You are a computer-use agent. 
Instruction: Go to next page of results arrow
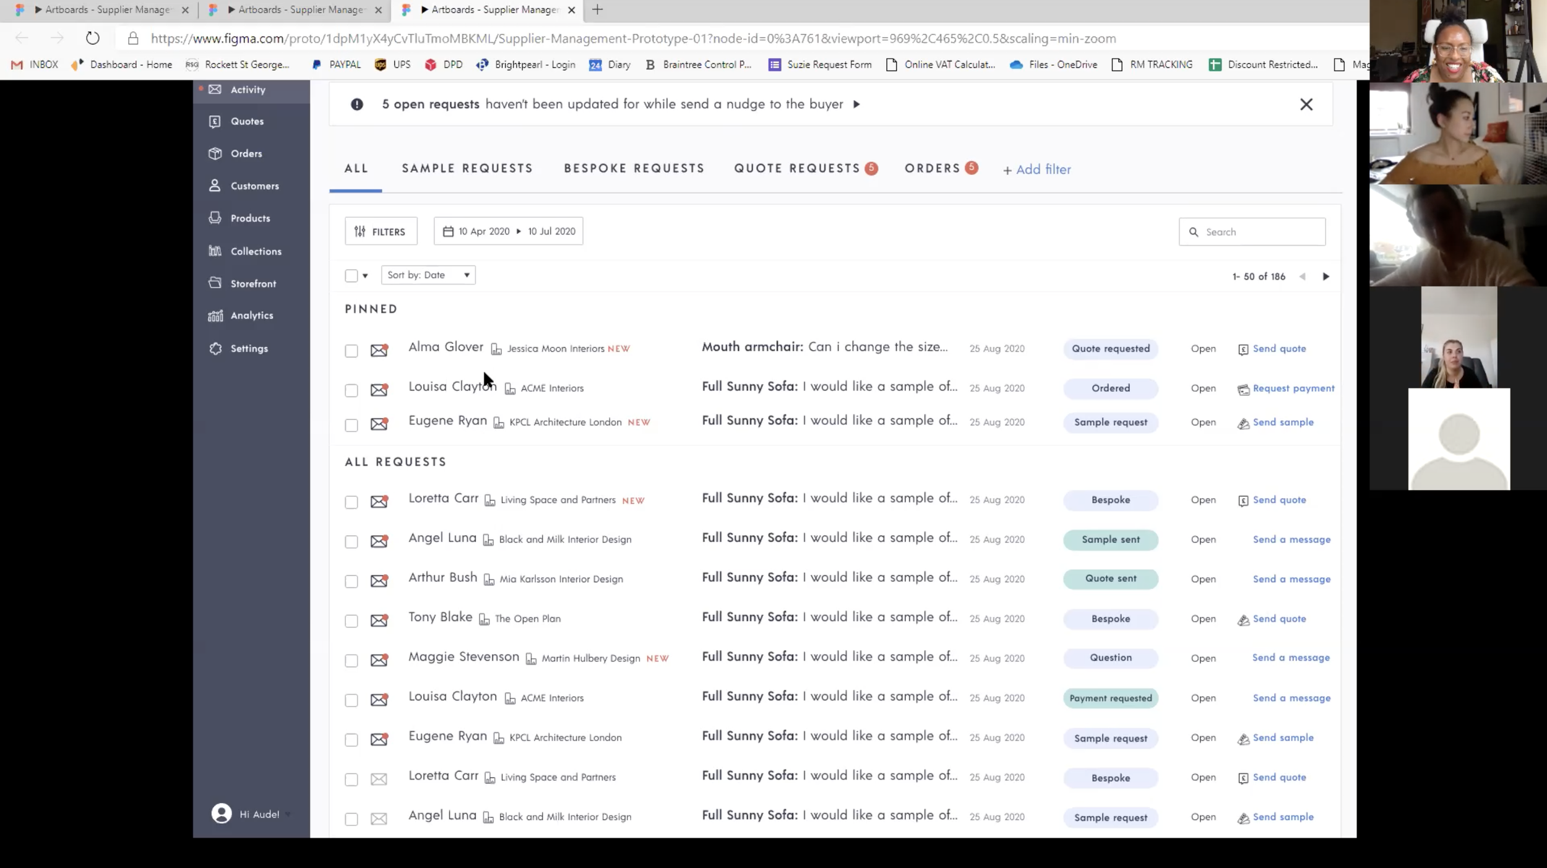(1325, 277)
